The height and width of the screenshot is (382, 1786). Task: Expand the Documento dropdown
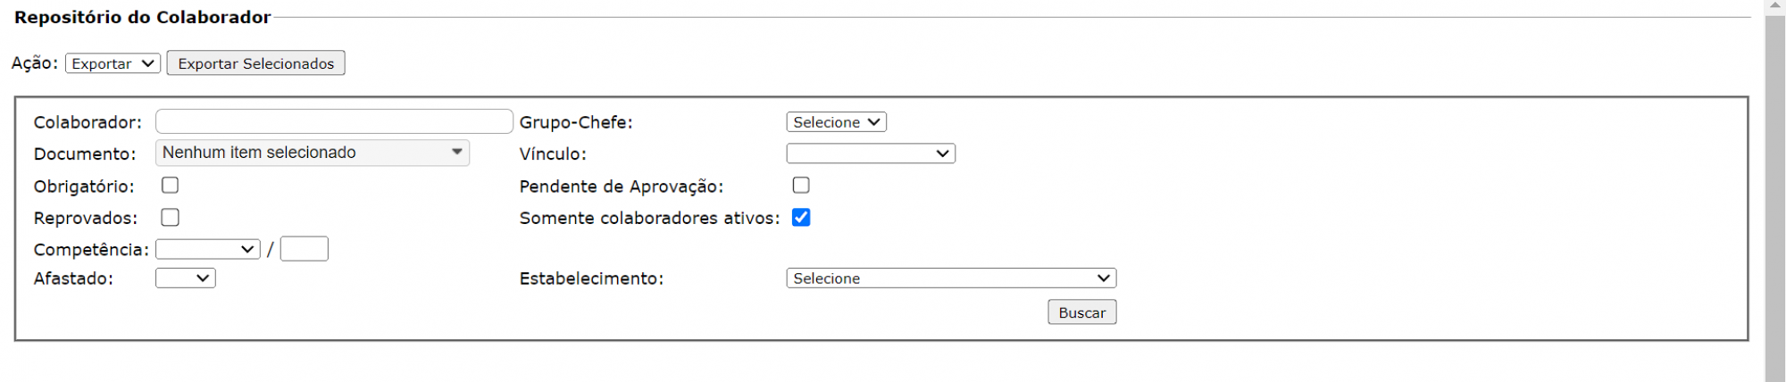pos(312,153)
